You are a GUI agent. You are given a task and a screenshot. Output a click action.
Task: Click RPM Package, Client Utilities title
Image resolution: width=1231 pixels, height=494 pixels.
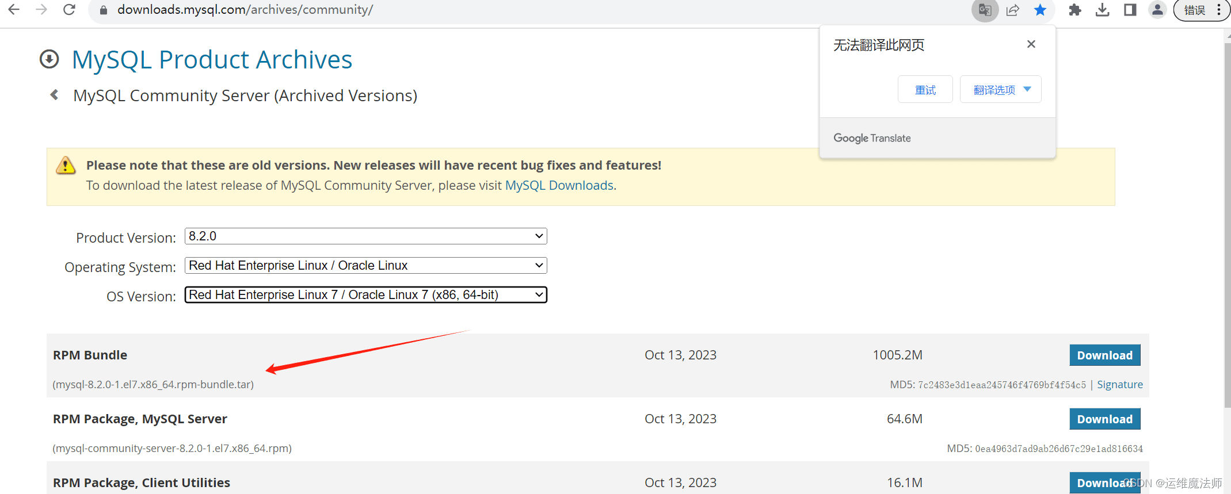[x=142, y=482]
